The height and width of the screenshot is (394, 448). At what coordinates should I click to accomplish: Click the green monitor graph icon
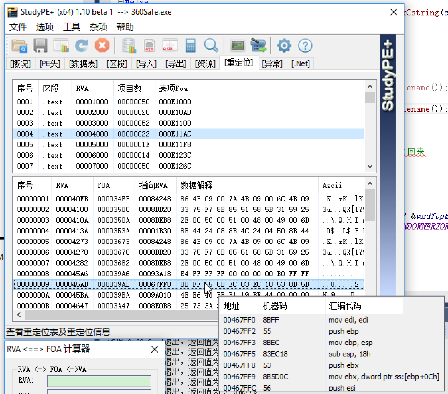click(238, 46)
